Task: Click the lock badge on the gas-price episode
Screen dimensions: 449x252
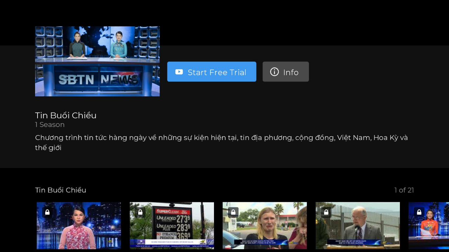Action: click(x=140, y=212)
